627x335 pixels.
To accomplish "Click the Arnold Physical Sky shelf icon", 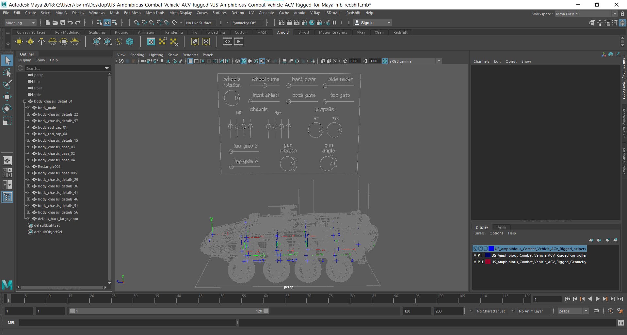I will pos(75,41).
